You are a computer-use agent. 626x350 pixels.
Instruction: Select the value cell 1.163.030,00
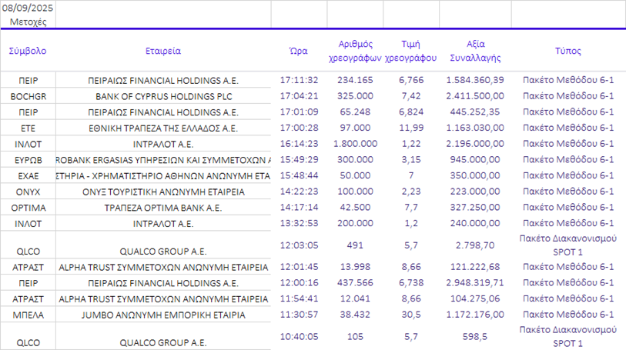(475, 128)
